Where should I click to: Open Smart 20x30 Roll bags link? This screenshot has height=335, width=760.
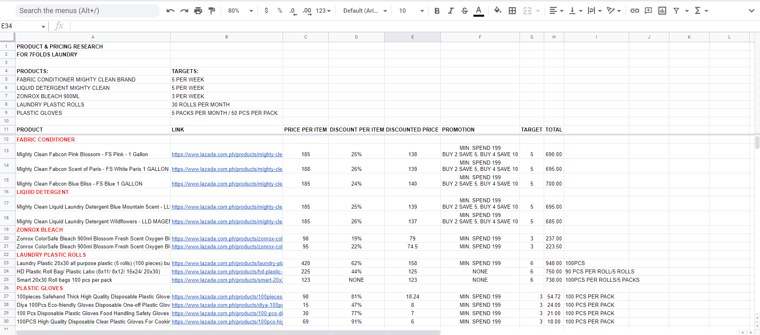(227, 280)
